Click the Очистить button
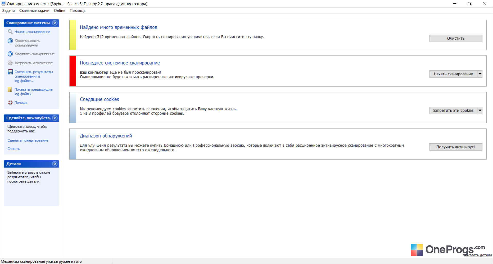Screen dimensions: 493x264 [x=456, y=38]
